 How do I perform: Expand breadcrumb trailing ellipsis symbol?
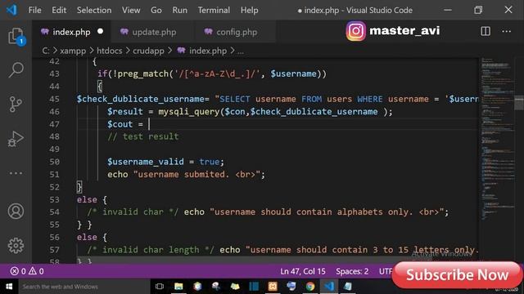click(x=240, y=51)
